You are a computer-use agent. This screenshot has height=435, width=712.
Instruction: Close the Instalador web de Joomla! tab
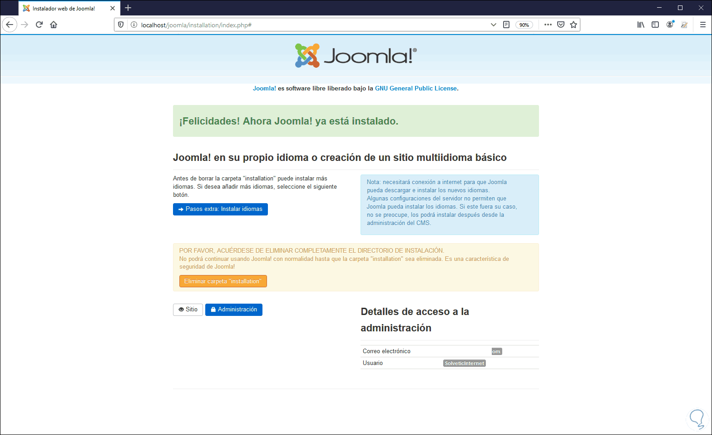(113, 8)
